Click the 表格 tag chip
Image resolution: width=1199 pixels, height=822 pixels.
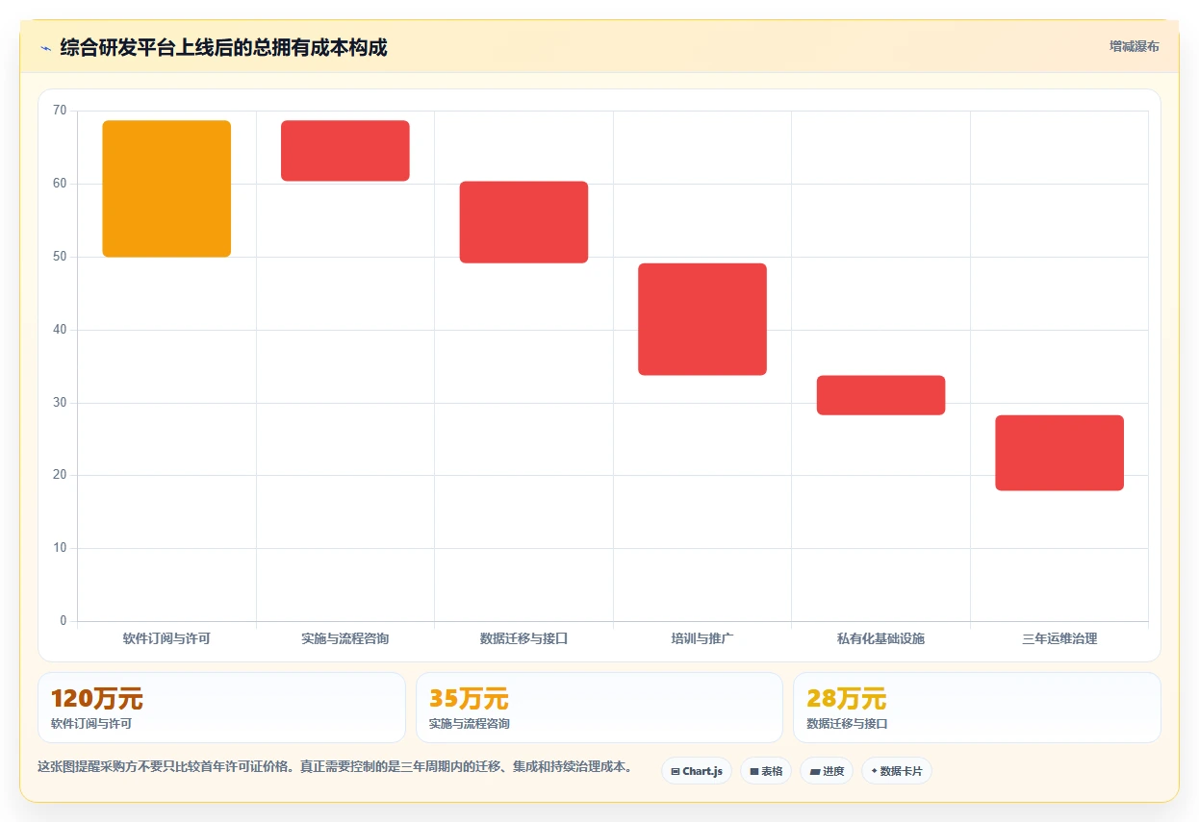coord(766,771)
